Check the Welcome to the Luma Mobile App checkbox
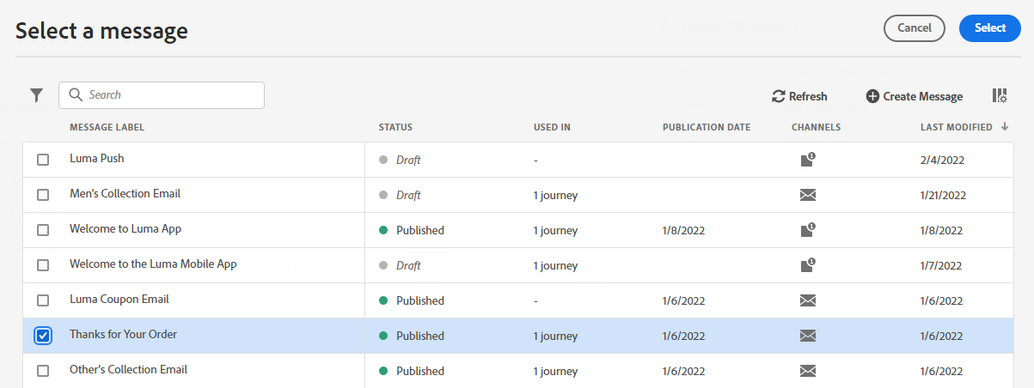1034x388 pixels. click(x=43, y=265)
